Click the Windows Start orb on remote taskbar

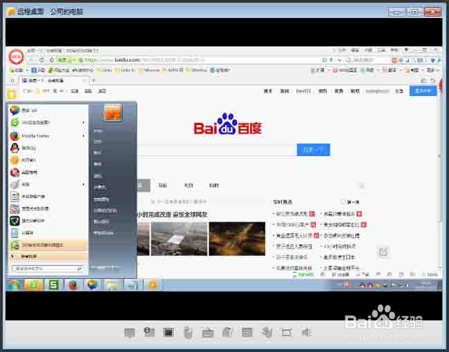15,285
